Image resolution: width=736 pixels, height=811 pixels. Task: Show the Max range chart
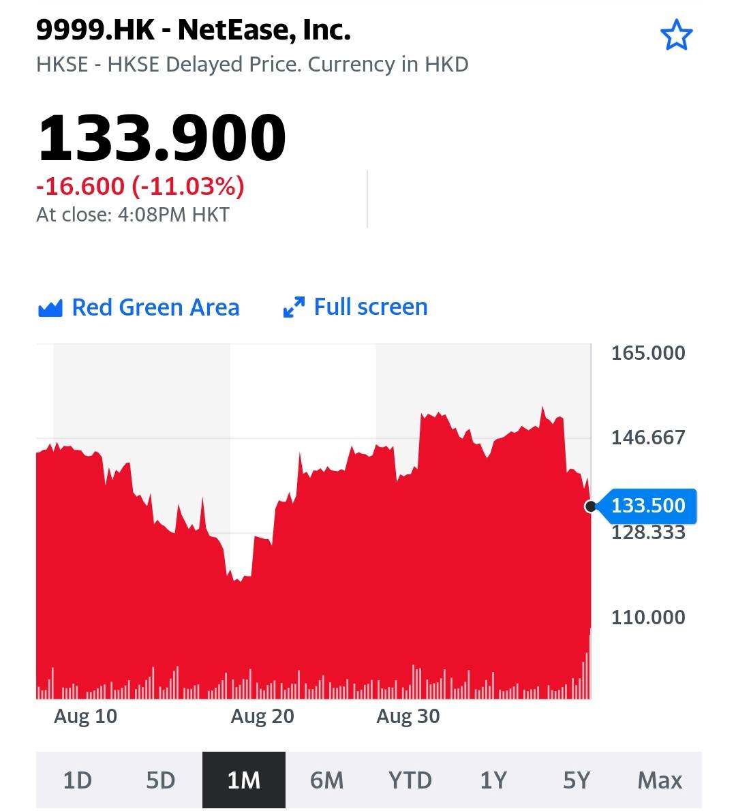click(x=660, y=780)
